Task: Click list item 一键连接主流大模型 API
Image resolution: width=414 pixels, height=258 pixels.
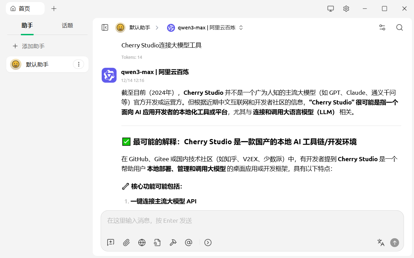Action: pos(164,201)
